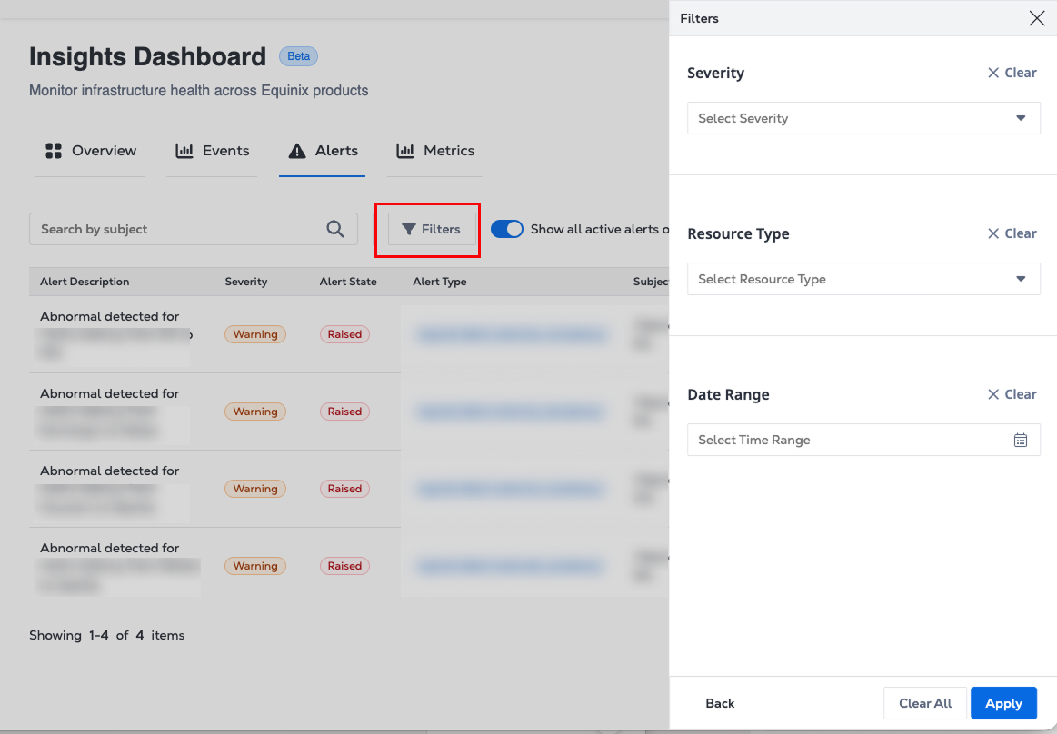Open the calendar icon in Date Range
Screen dimensions: 1057x734
(1021, 441)
